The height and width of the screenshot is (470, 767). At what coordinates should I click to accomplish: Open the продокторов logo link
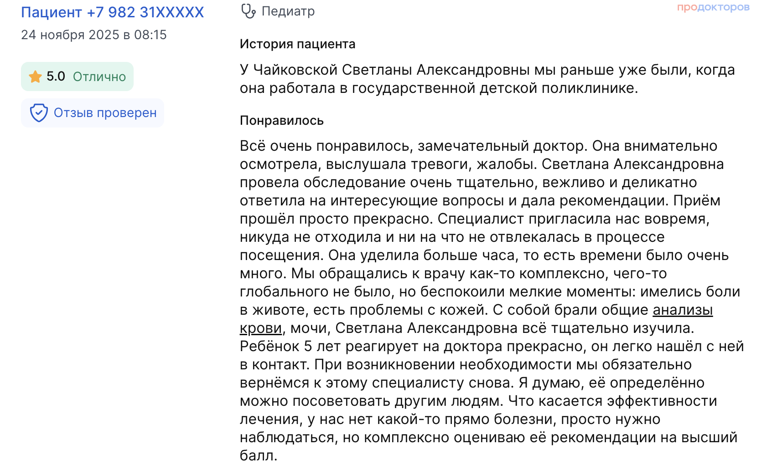point(713,7)
